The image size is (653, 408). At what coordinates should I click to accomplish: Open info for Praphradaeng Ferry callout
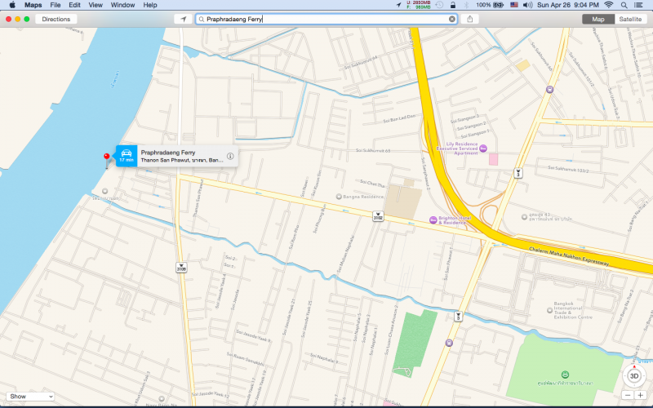point(230,156)
